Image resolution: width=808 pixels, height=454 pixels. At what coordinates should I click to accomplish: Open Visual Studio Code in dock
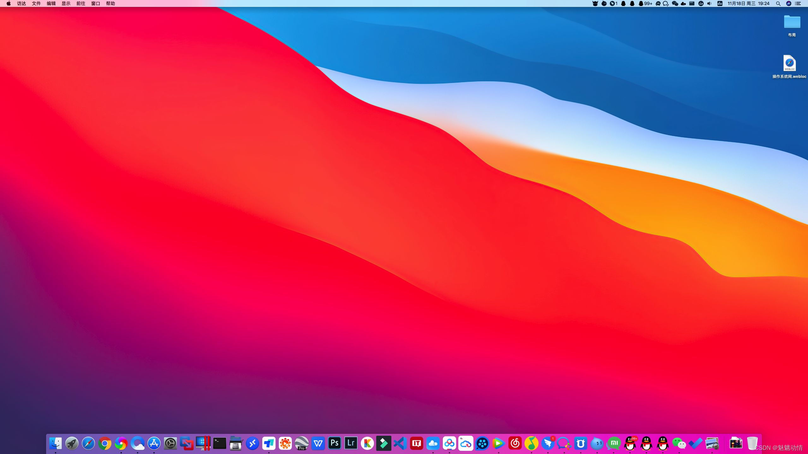click(x=400, y=443)
